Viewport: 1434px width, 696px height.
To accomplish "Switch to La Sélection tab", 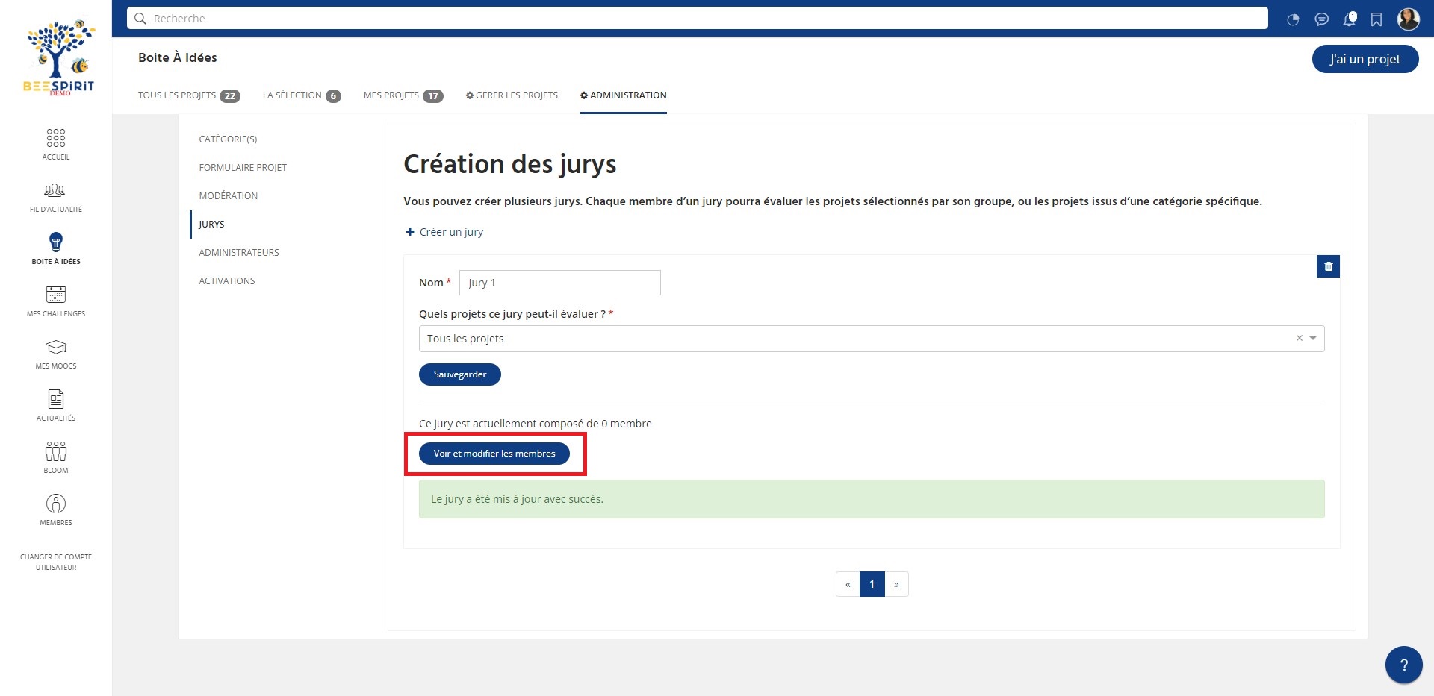I will (x=302, y=95).
